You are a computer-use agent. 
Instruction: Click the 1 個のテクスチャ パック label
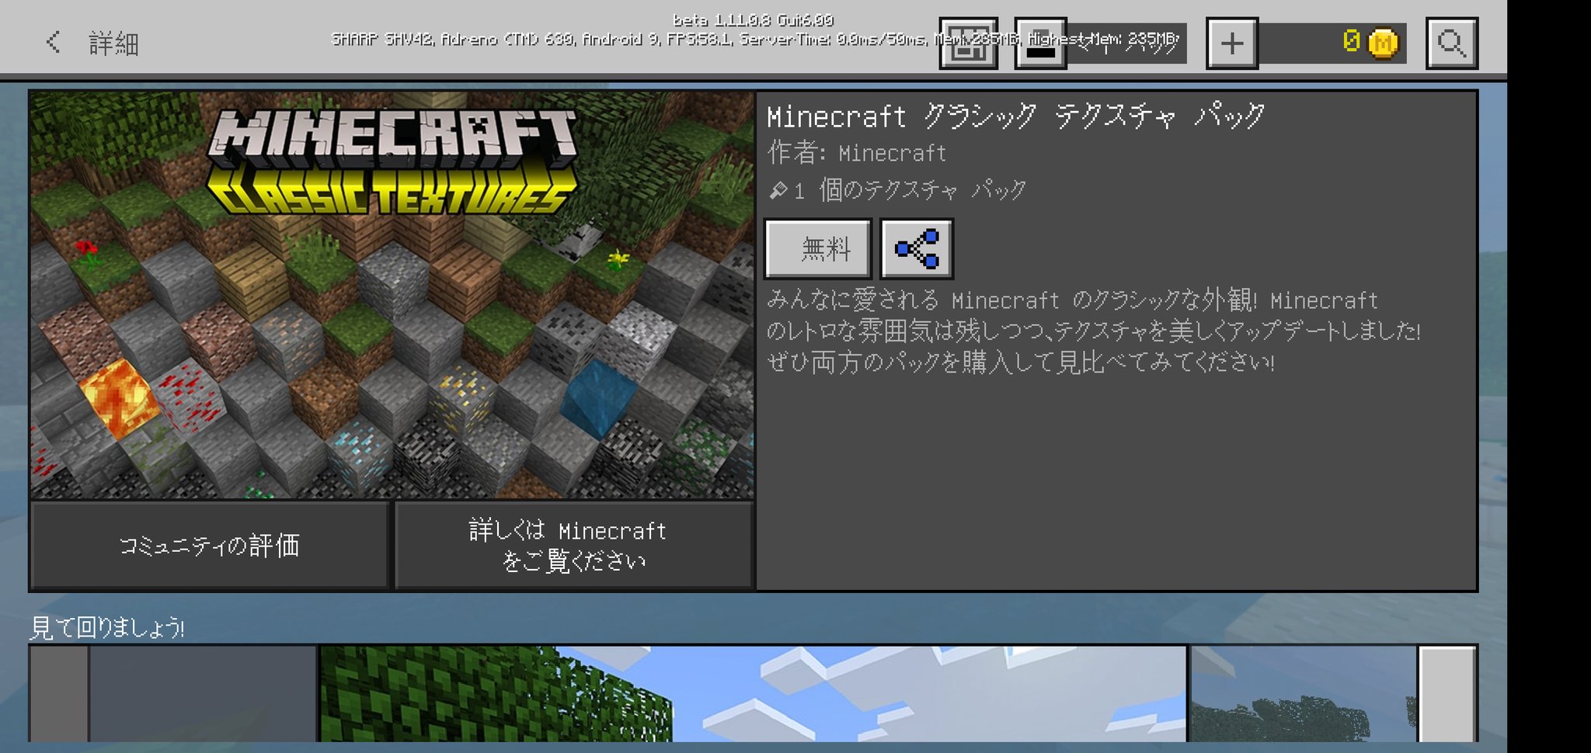pyautogui.click(x=898, y=190)
